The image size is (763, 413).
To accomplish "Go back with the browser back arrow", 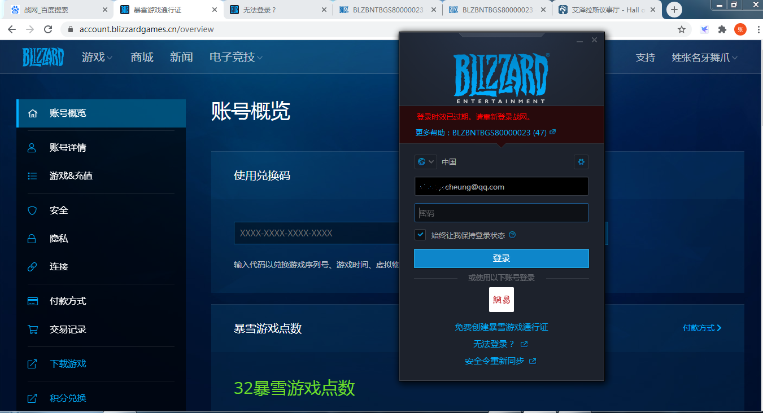I will pos(12,29).
